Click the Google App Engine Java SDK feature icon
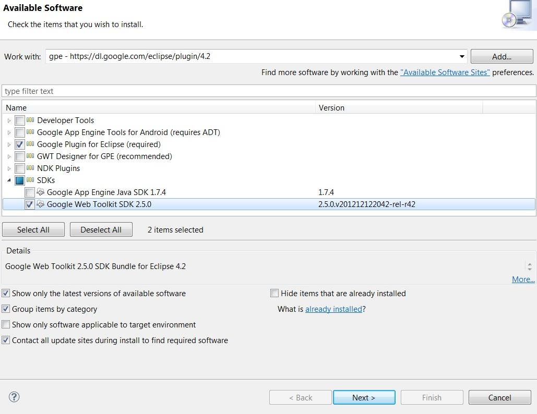The height and width of the screenshot is (414, 537). click(40, 192)
